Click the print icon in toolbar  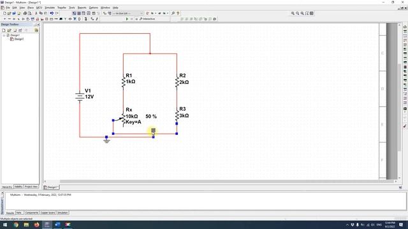25,13
